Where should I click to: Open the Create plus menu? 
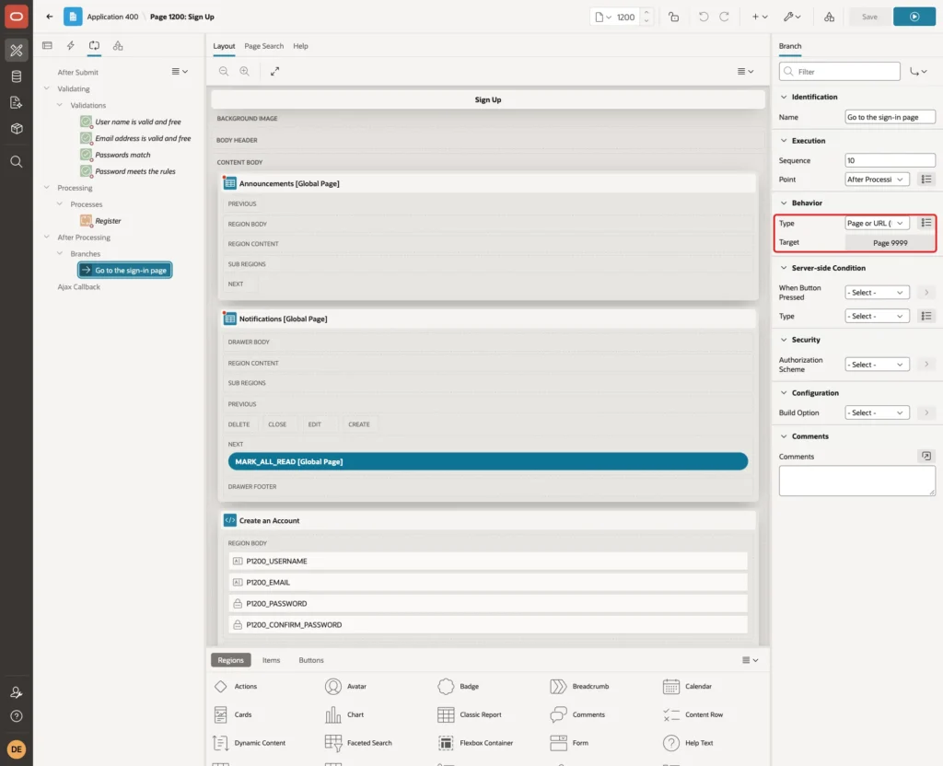point(760,17)
